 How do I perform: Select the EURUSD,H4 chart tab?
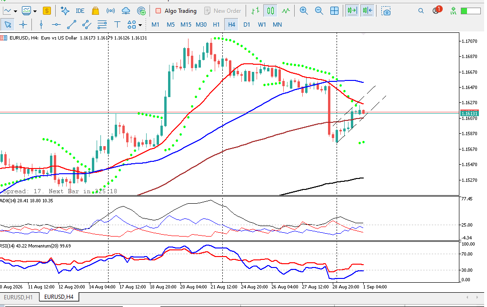pos(59,297)
